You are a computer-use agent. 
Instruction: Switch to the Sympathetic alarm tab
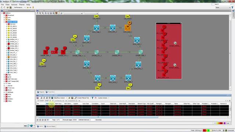pyautogui.click(x=73, y=101)
